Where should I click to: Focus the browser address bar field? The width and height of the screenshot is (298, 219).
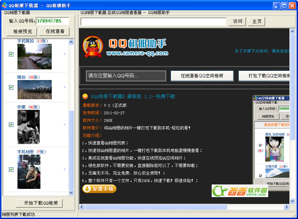[153, 22]
